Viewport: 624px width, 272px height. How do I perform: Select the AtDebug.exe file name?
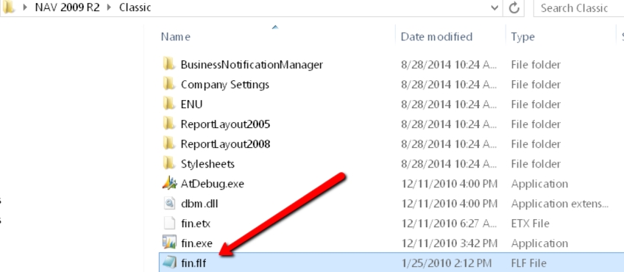point(212,184)
